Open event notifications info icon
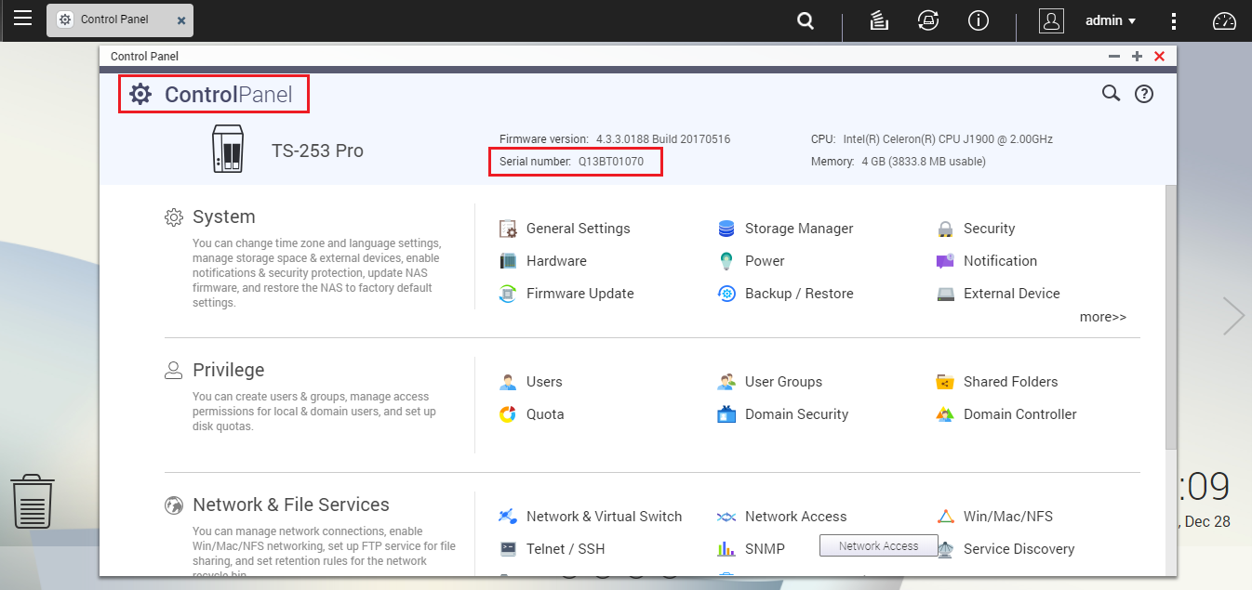Viewport: 1252px width, 590px height. click(x=978, y=20)
